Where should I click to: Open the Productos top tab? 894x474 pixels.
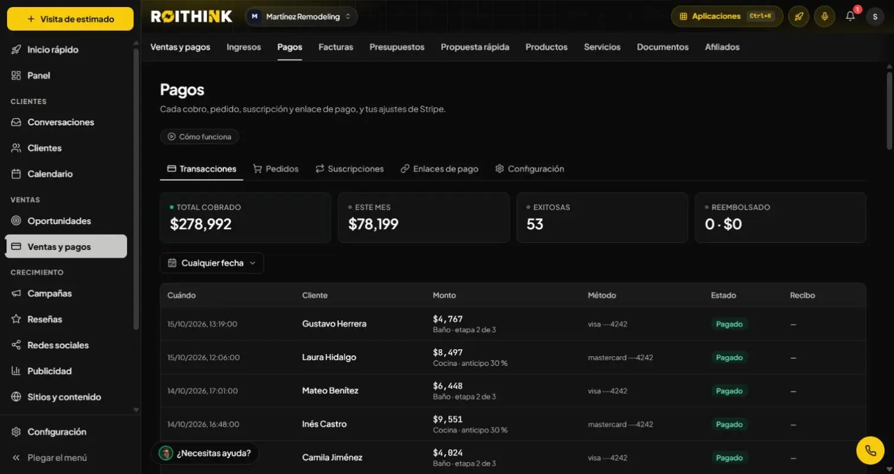[x=546, y=47]
